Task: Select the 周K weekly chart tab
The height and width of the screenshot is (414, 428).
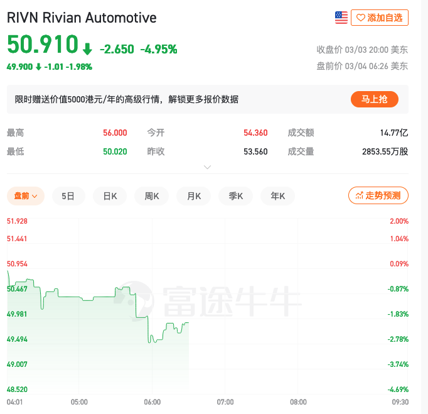Action: pos(152,196)
